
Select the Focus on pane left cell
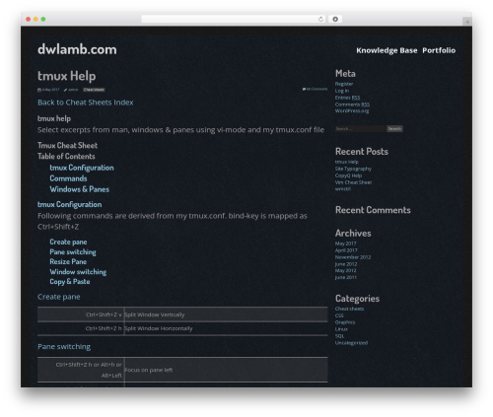(226, 370)
